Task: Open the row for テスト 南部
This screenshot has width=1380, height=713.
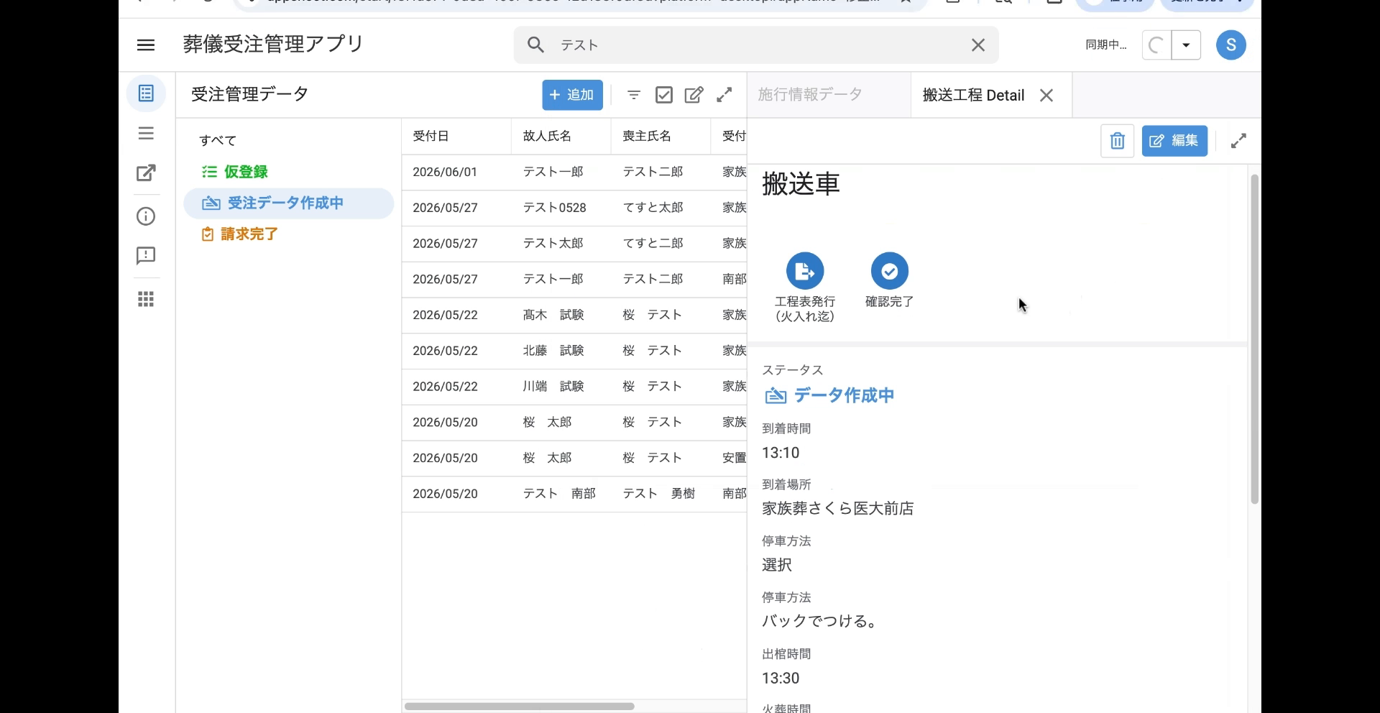Action: (x=574, y=494)
